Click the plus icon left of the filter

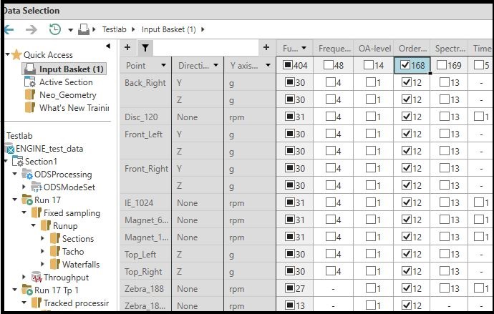point(127,48)
